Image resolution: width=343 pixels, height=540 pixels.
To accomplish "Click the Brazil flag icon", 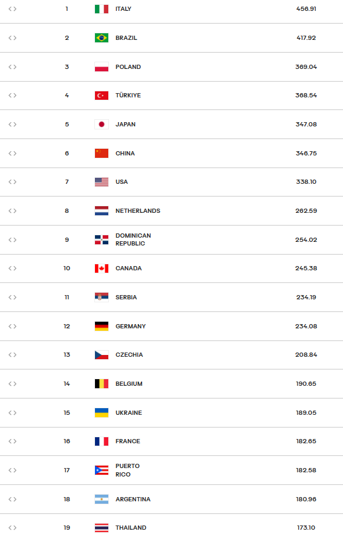I will pyautogui.click(x=102, y=38).
